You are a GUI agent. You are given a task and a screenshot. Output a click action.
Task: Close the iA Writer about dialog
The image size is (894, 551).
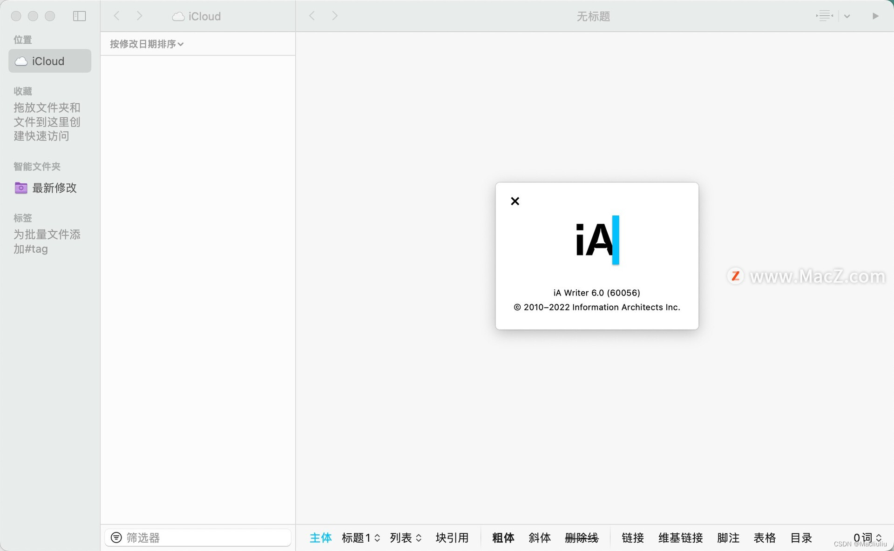coord(515,201)
